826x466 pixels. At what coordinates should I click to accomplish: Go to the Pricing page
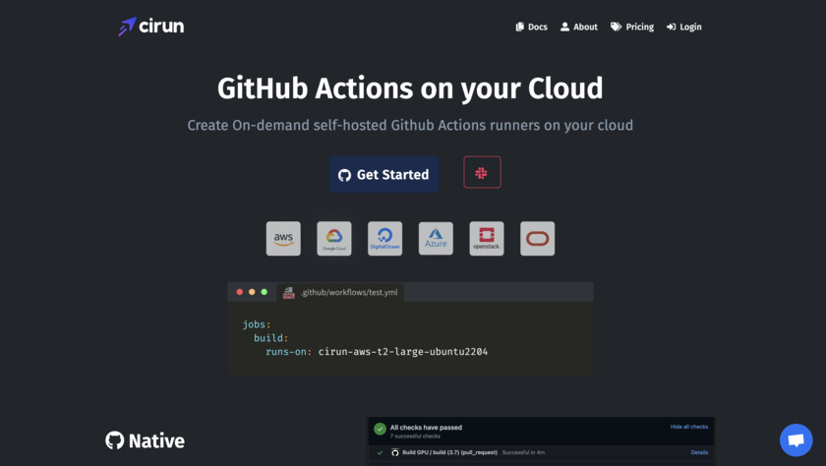click(x=631, y=27)
